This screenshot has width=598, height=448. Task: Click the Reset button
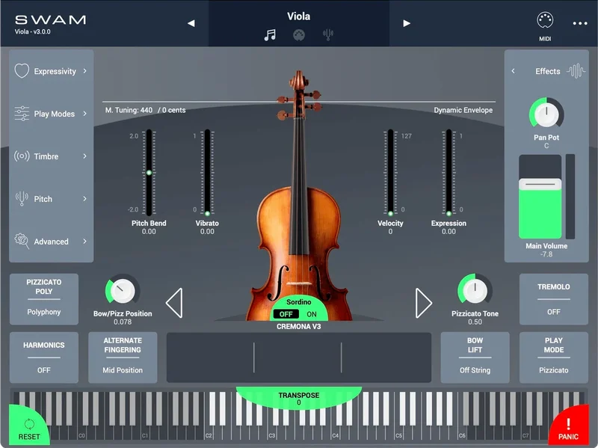pos(28,428)
